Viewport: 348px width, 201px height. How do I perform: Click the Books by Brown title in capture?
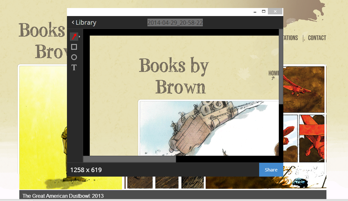[x=174, y=76]
